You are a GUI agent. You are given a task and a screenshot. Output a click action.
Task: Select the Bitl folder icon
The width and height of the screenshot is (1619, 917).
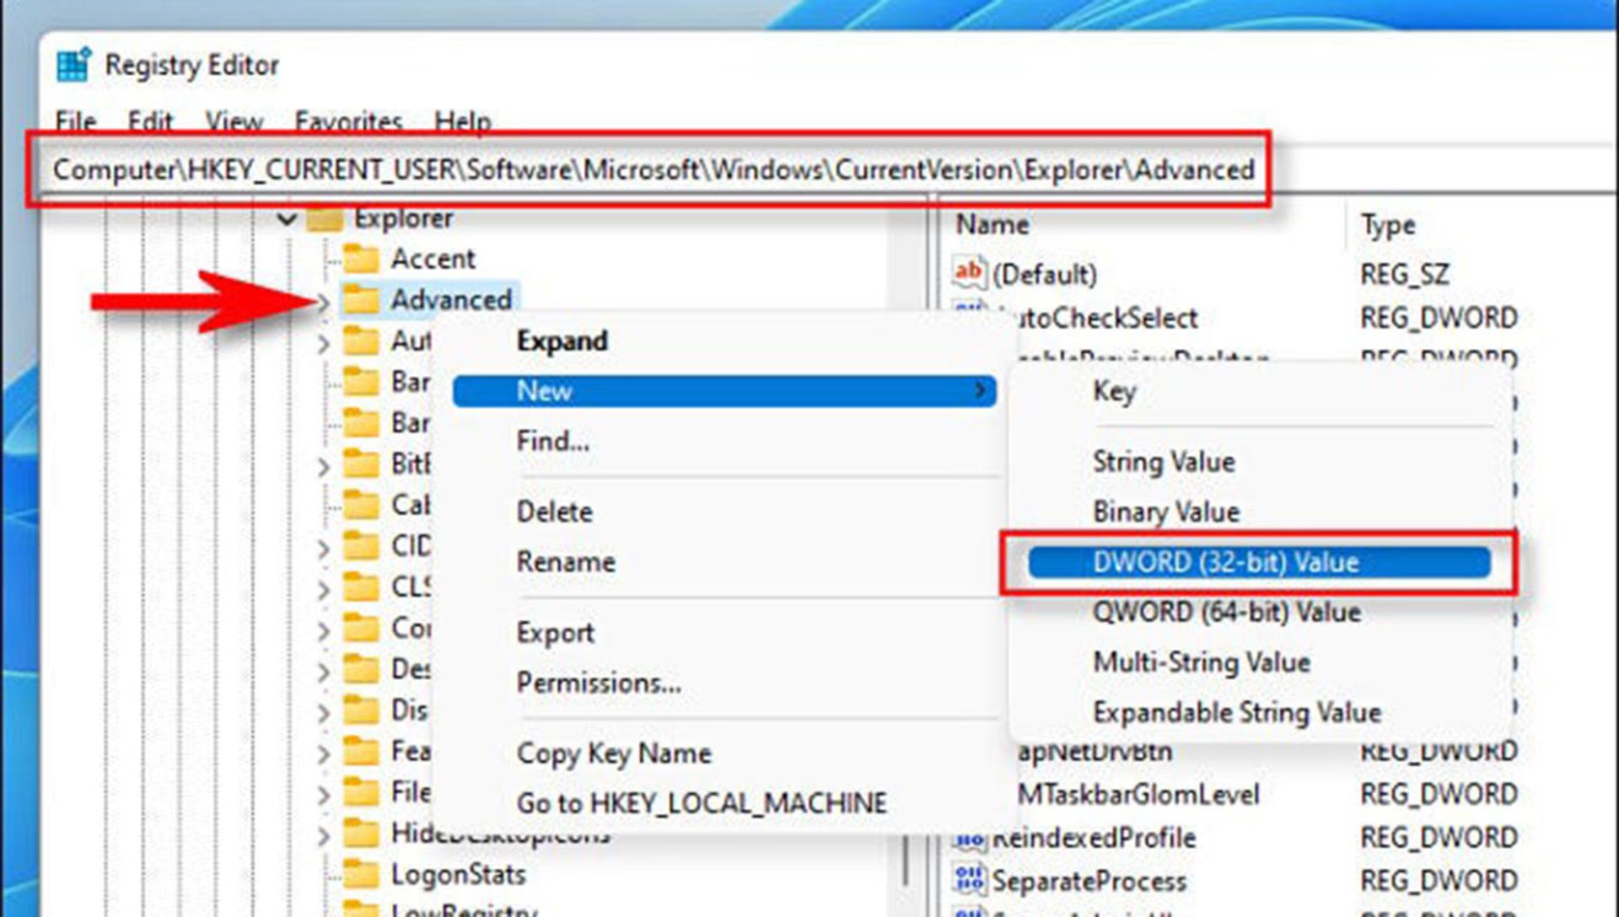click(362, 464)
